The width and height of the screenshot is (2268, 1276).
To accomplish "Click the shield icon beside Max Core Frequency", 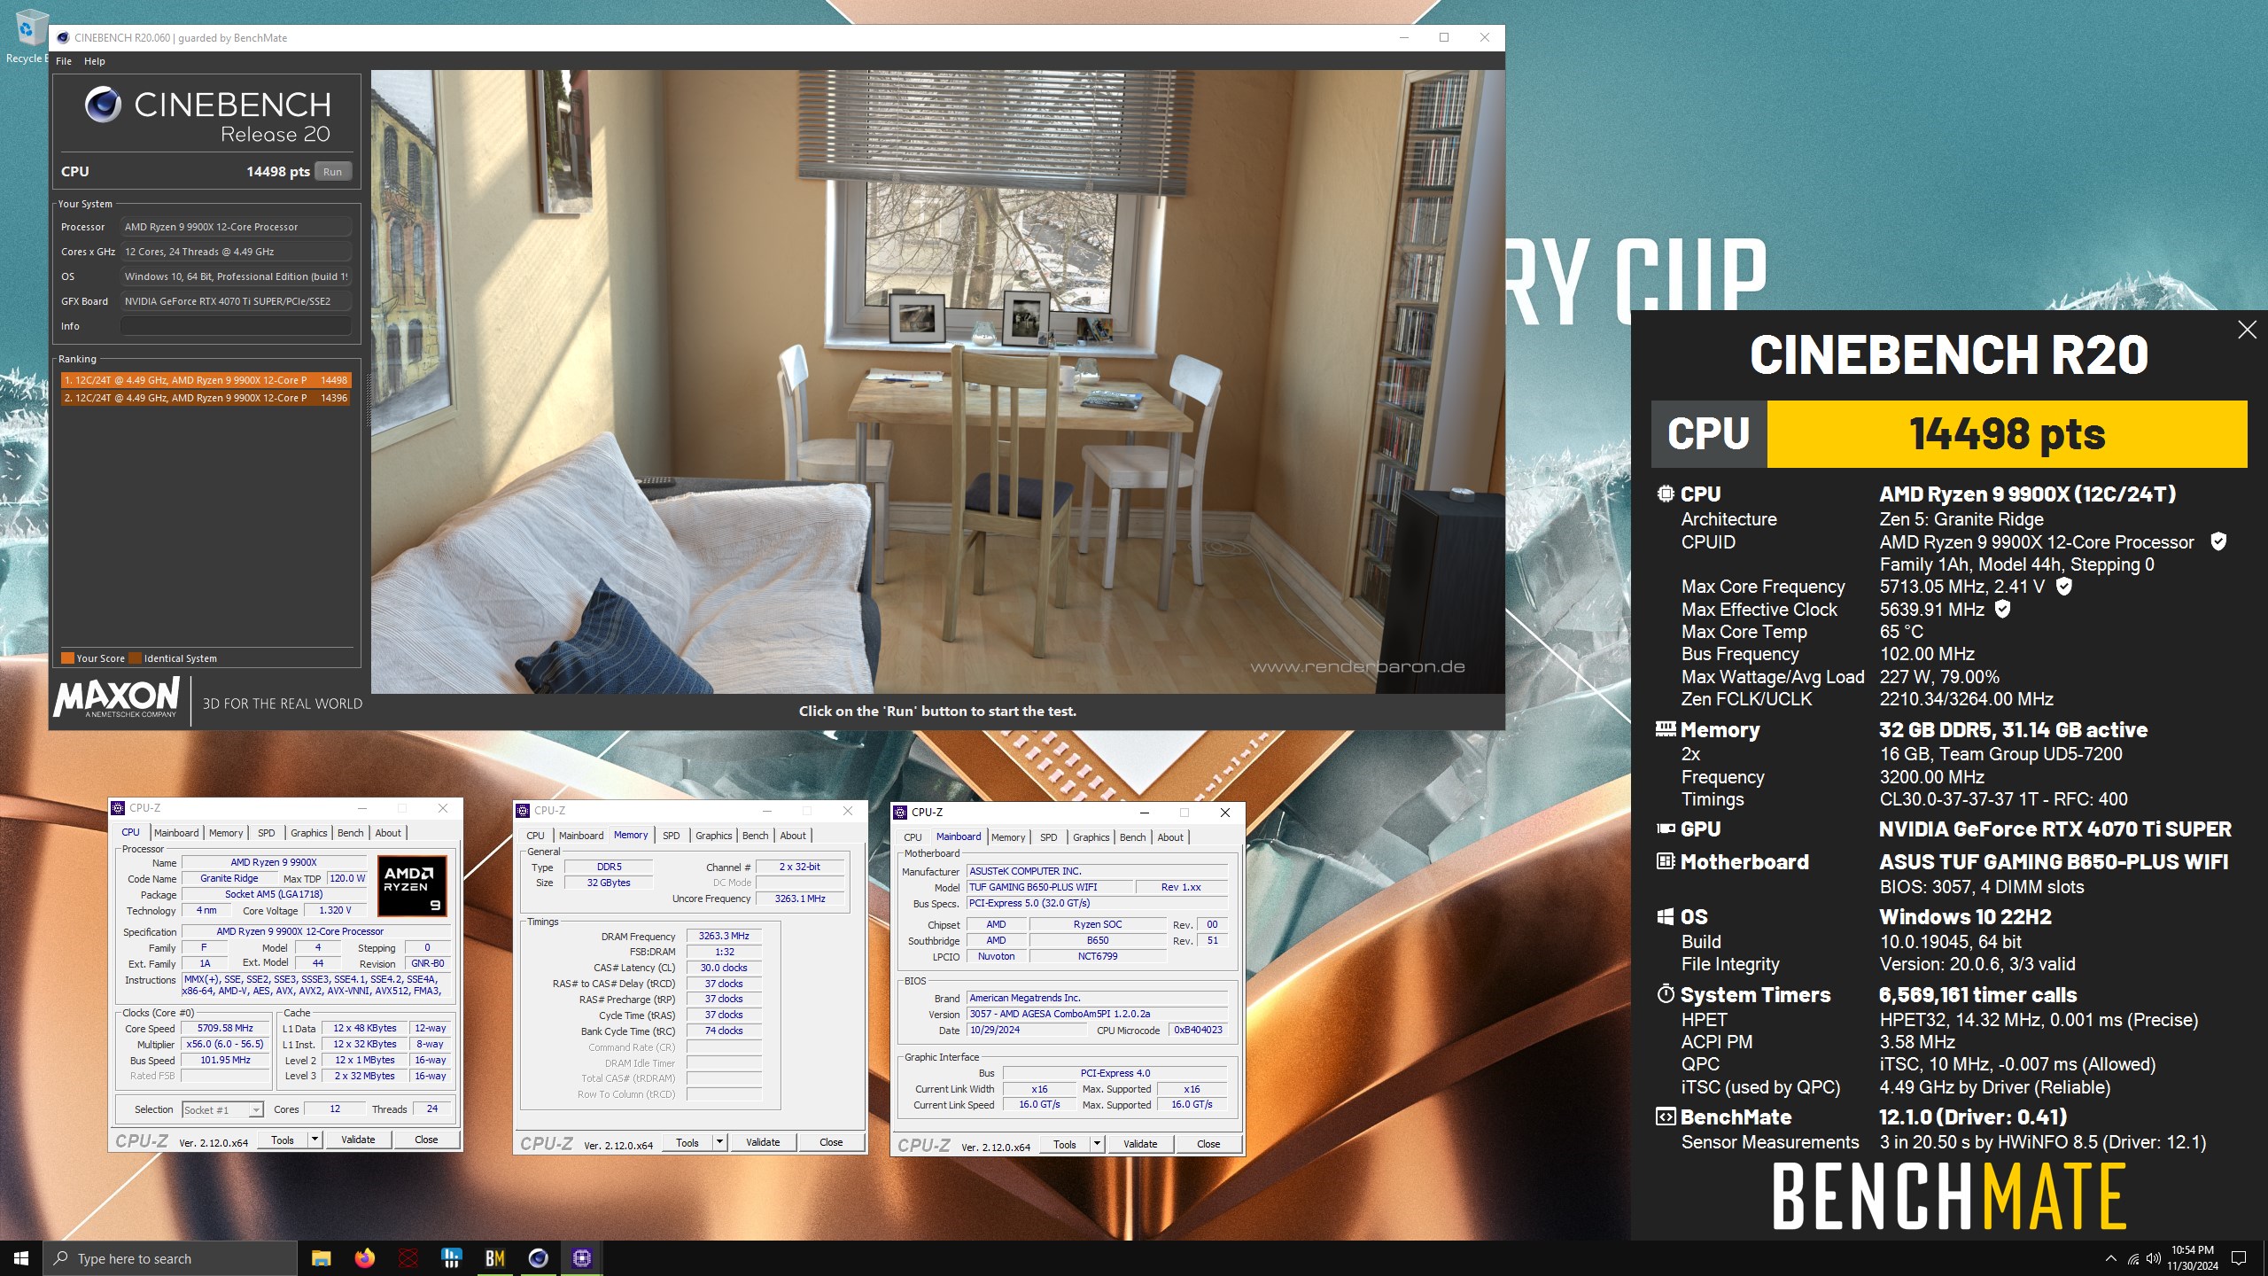I will [2063, 587].
